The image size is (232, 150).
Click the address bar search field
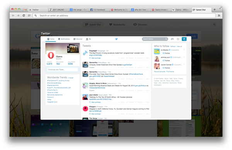[124, 15]
